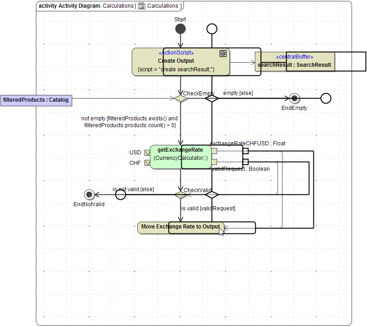Click the Calculations diagram icon in header
The width and height of the screenshot is (367, 327).
(142, 6)
